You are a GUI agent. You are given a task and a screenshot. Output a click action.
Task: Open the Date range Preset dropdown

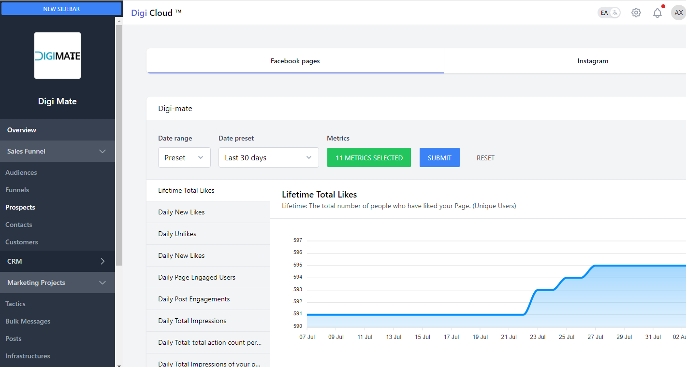tap(184, 158)
